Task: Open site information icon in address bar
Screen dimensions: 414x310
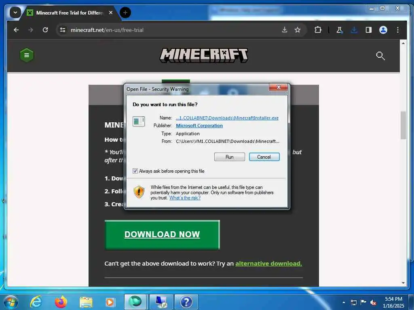Action: 63,30
